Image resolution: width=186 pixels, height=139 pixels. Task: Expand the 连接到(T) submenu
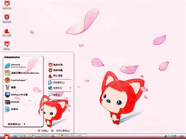click(x=60, y=88)
